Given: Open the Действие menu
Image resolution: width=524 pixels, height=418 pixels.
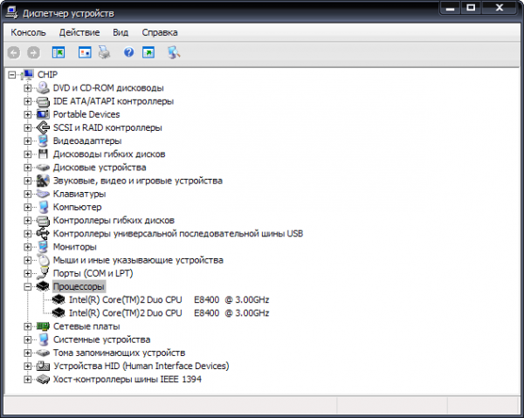Looking at the screenshot, I should tap(79, 32).
